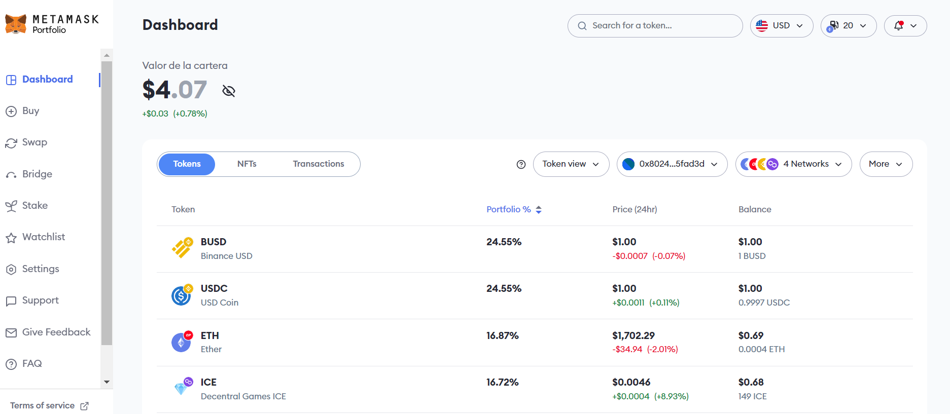Expand the USD currency dropdown
950x414 pixels.
tap(782, 25)
